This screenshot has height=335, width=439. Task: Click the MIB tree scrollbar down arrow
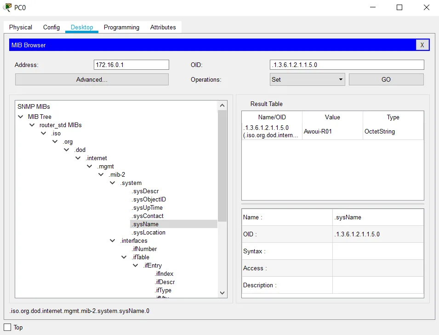[222, 293]
